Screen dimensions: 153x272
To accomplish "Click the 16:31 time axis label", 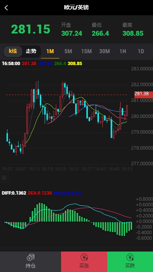I will click(74, 169).
